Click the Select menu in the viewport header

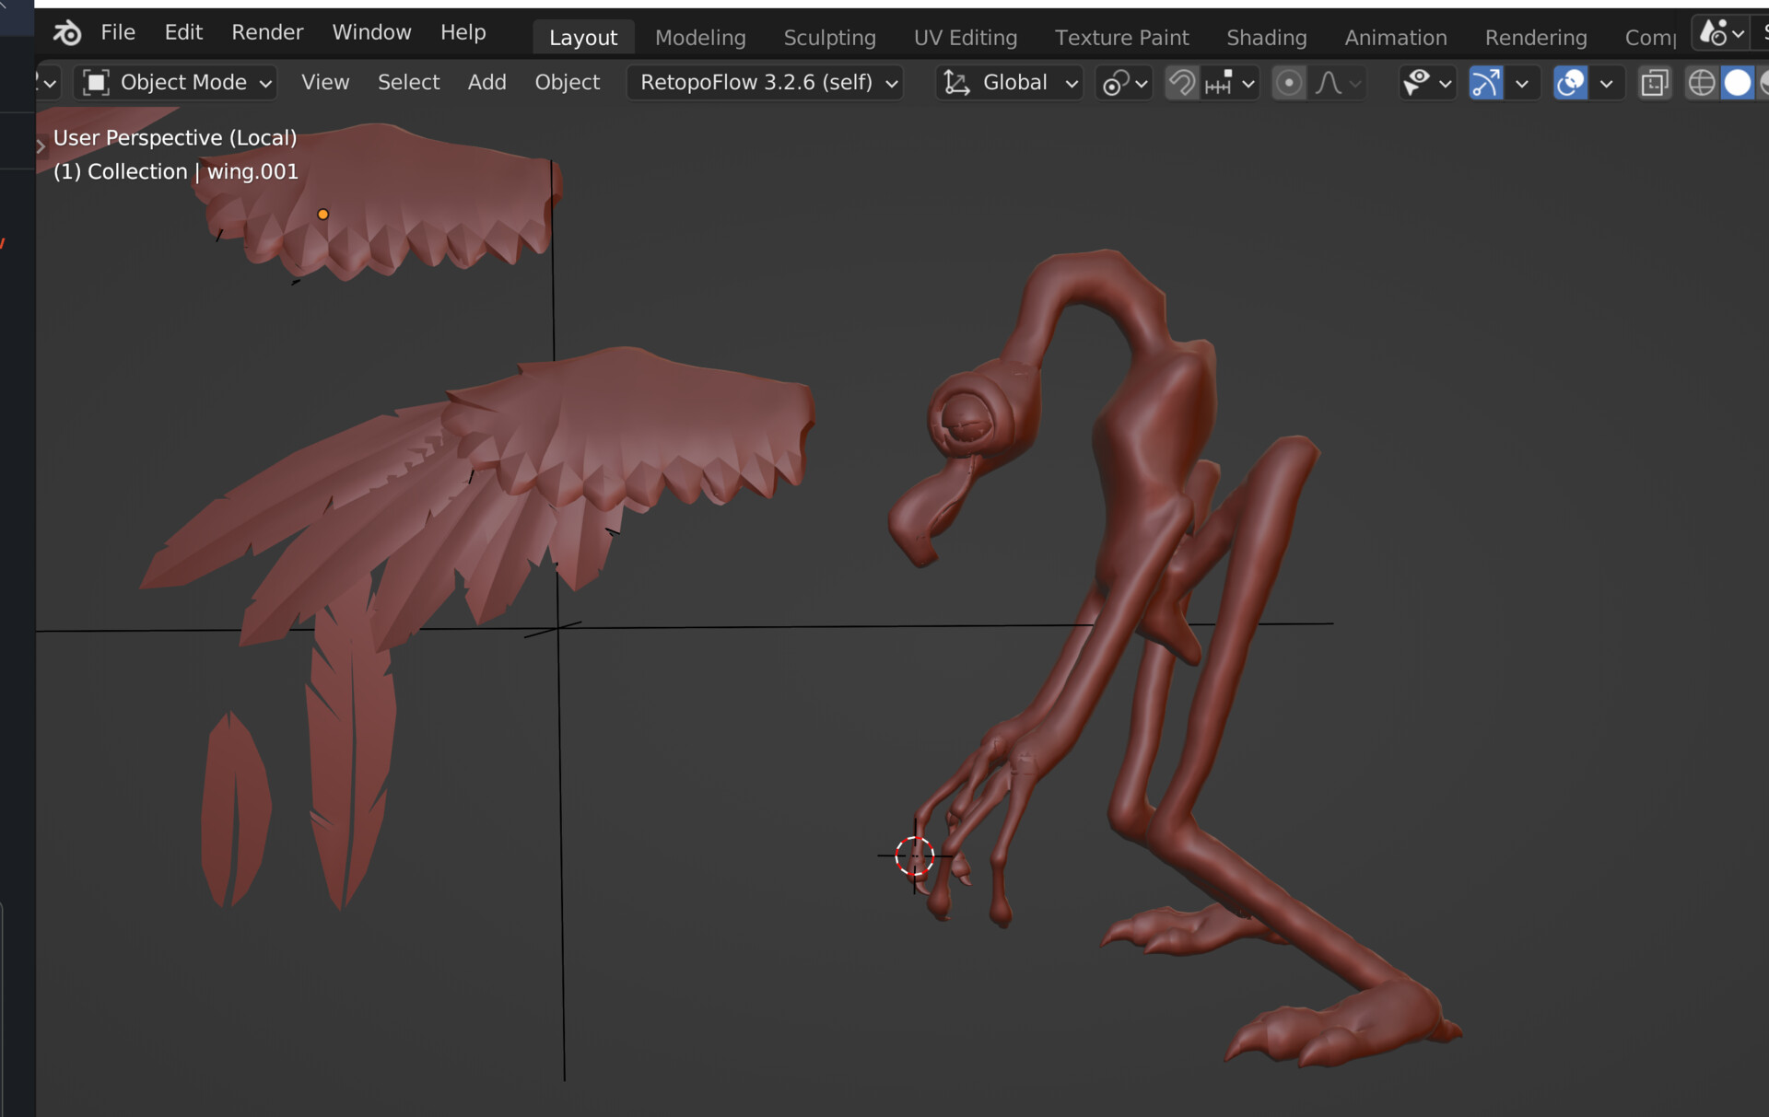408,82
